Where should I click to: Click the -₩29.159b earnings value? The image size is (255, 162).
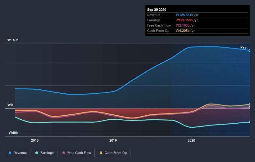(x=184, y=20)
